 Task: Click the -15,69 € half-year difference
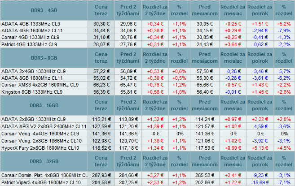(260, 182)
